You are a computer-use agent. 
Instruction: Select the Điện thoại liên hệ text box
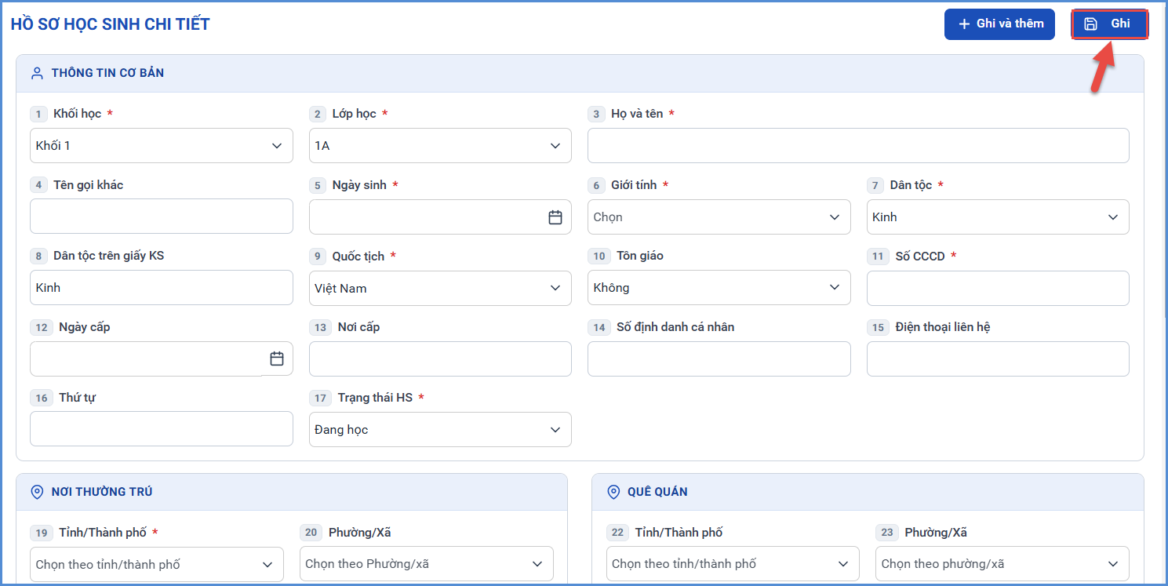pyautogui.click(x=998, y=359)
